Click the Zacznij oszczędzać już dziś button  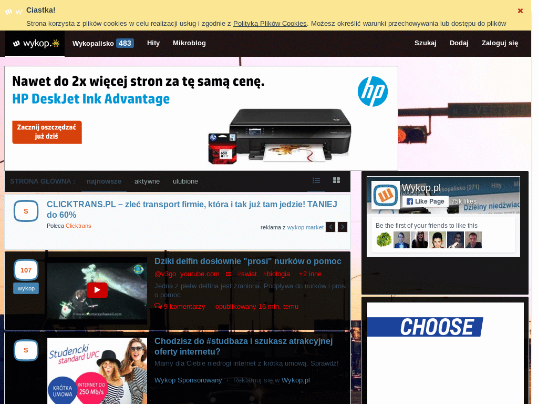pos(47,132)
